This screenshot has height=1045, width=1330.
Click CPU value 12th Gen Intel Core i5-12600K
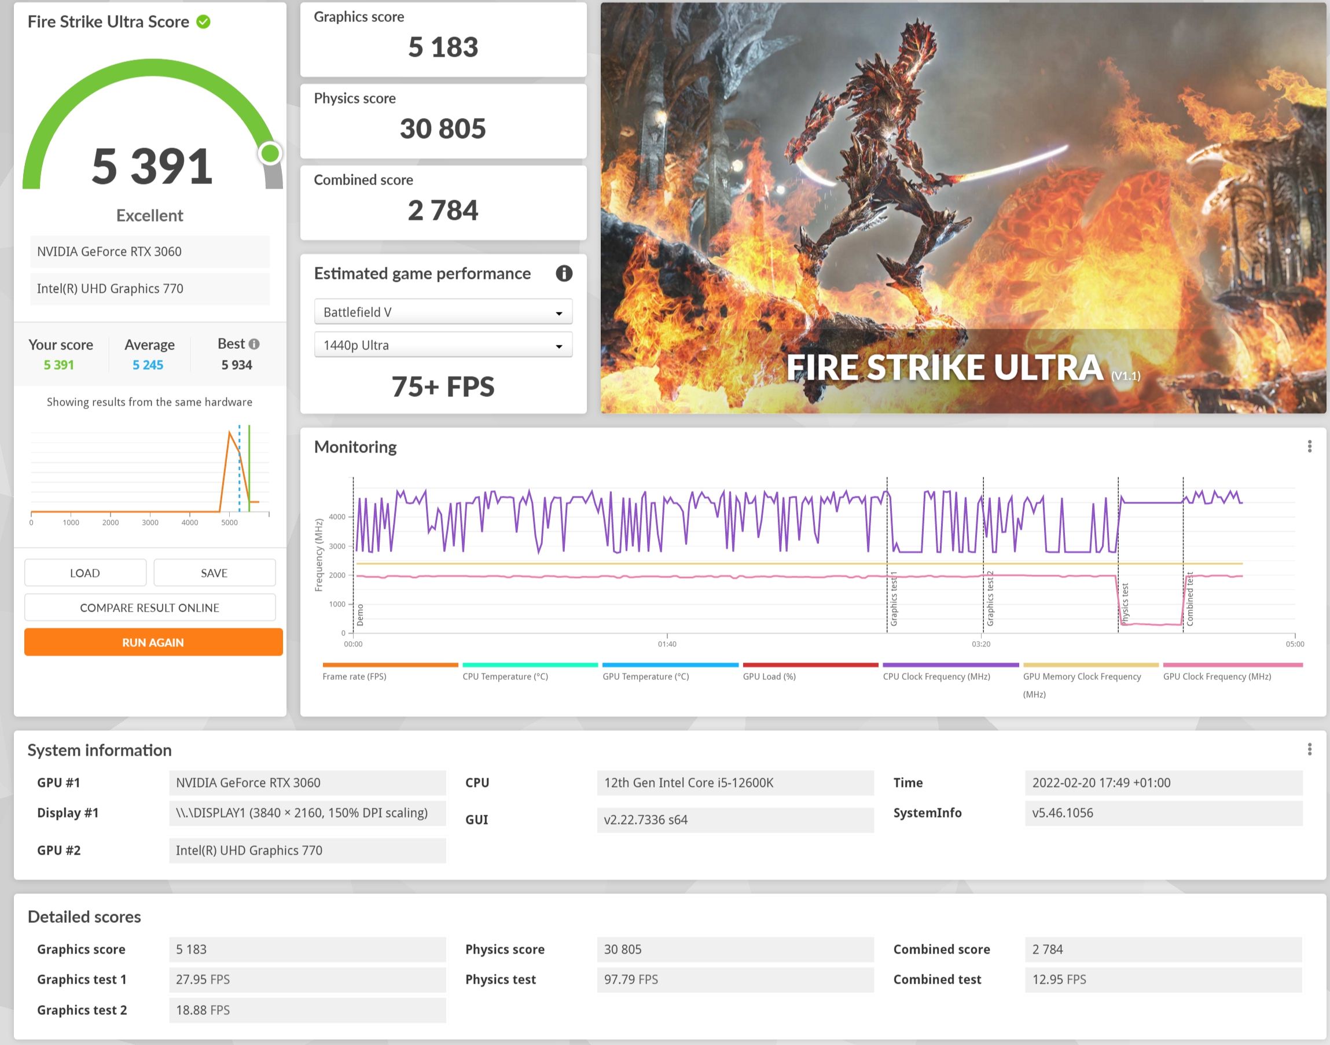pyautogui.click(x=735, y=782)
